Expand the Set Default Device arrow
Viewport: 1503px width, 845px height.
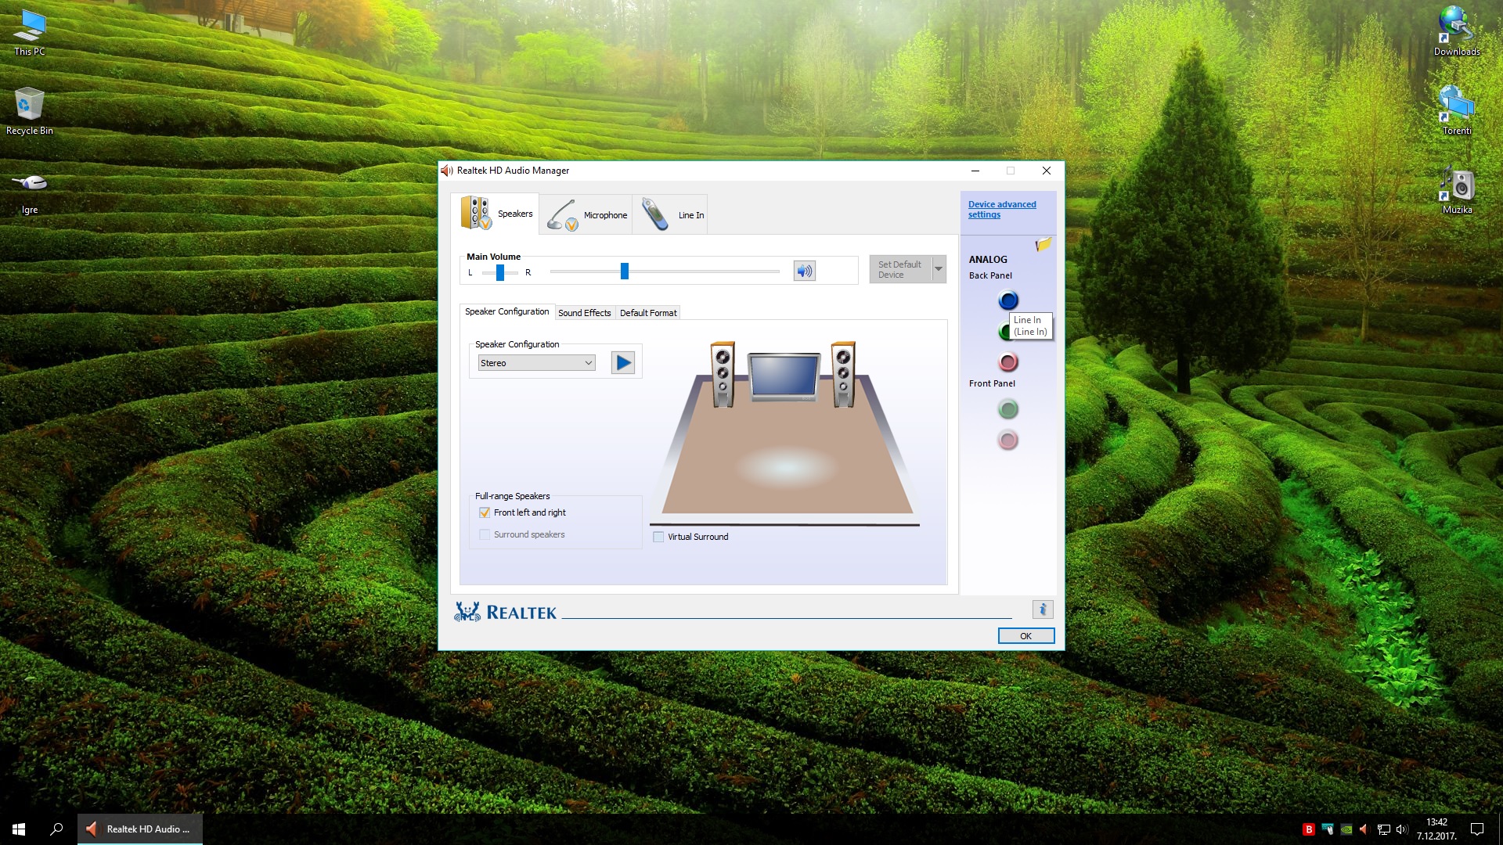coord(939,269)
